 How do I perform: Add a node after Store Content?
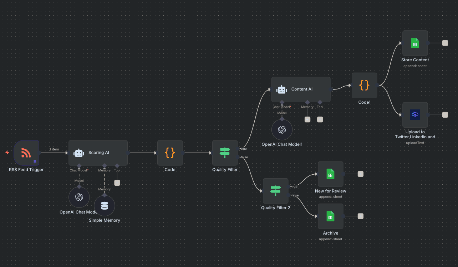click(x=445, y=43)
